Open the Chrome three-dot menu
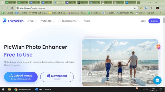Viewport: 165px width, 92px height. coord(162,8)
